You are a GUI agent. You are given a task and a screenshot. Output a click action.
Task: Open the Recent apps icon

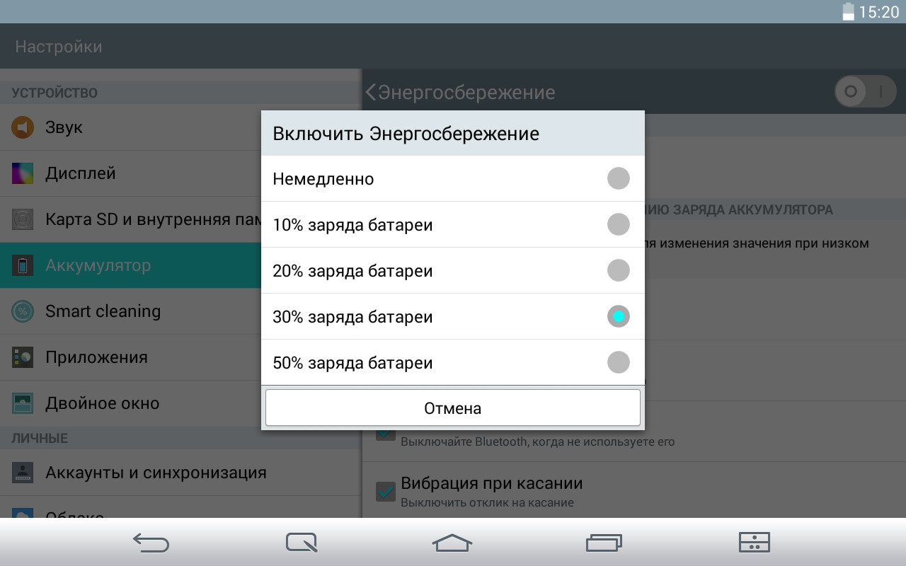tap(604, 543)
